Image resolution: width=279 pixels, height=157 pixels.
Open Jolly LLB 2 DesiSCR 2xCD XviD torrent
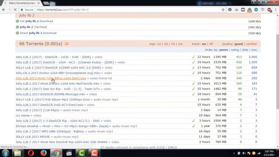click(x=53, y=57)
